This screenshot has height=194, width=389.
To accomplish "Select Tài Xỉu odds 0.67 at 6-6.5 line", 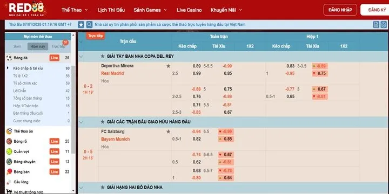I will pyautogui.click(x=226, y=155).
